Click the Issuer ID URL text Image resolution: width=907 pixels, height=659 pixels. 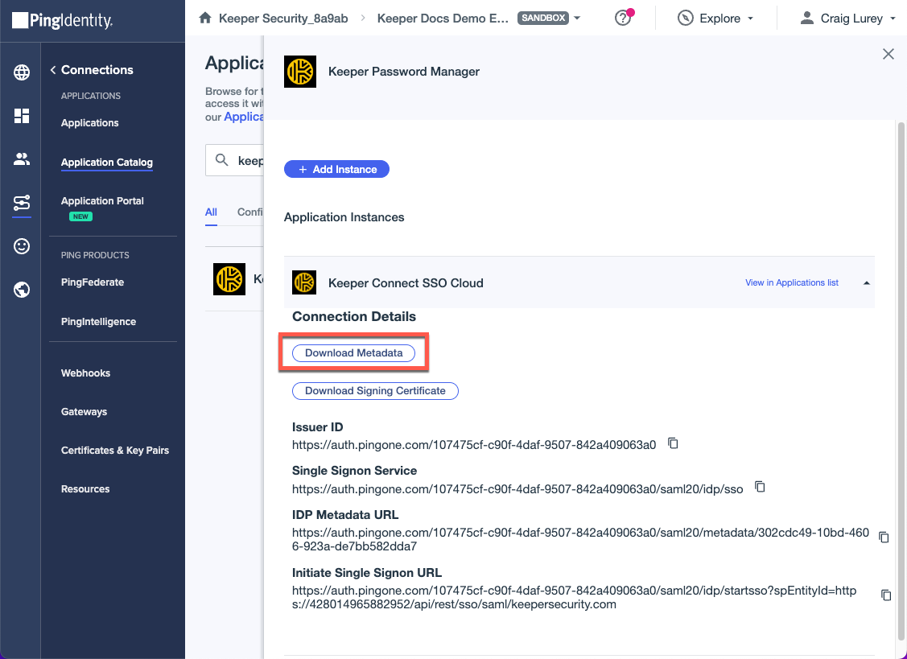pos(474,445)
